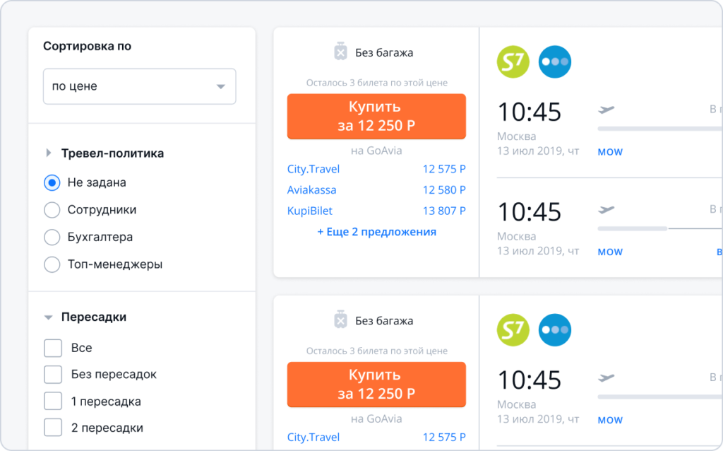Click the airplane icon next to first 10:45 departure

(x=607, y=110)
